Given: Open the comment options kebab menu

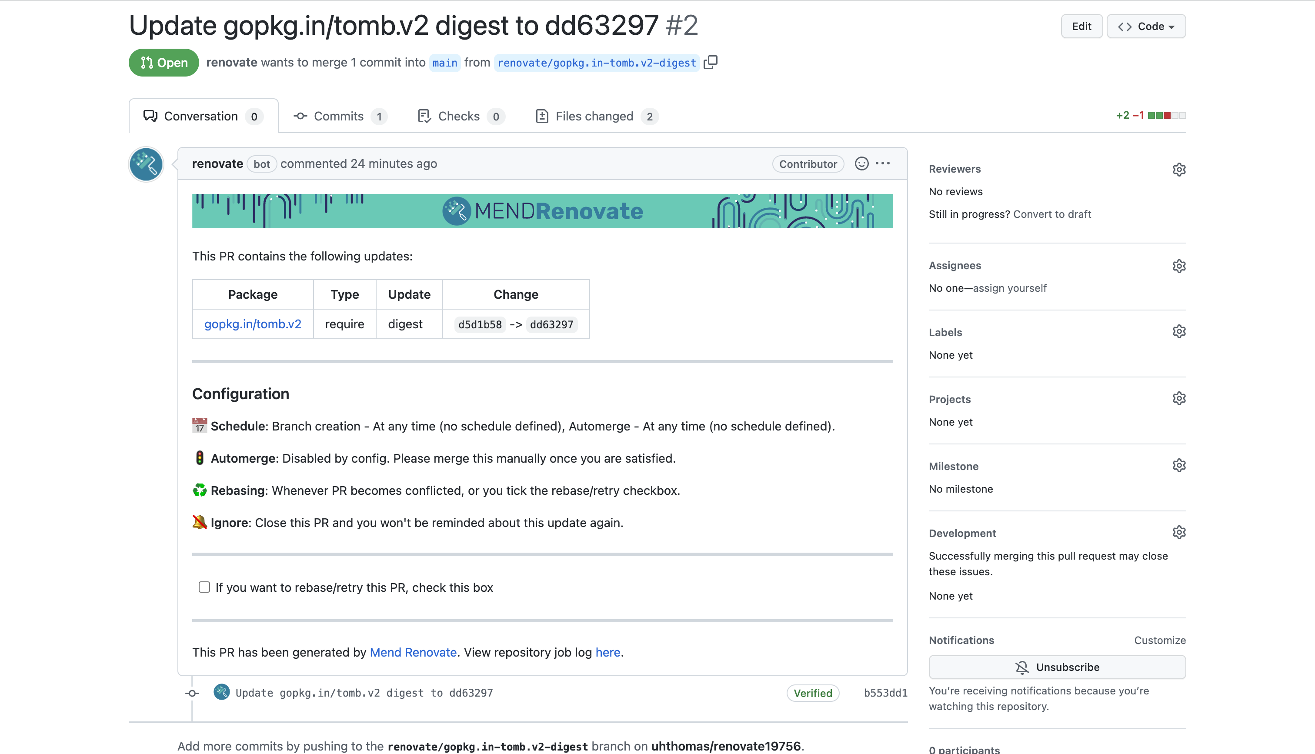Looking at the screenshot, I should 883,163.
